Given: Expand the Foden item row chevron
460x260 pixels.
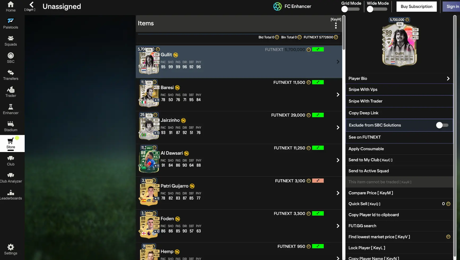Looking at the screenshot, I should (x=338, y=226).
